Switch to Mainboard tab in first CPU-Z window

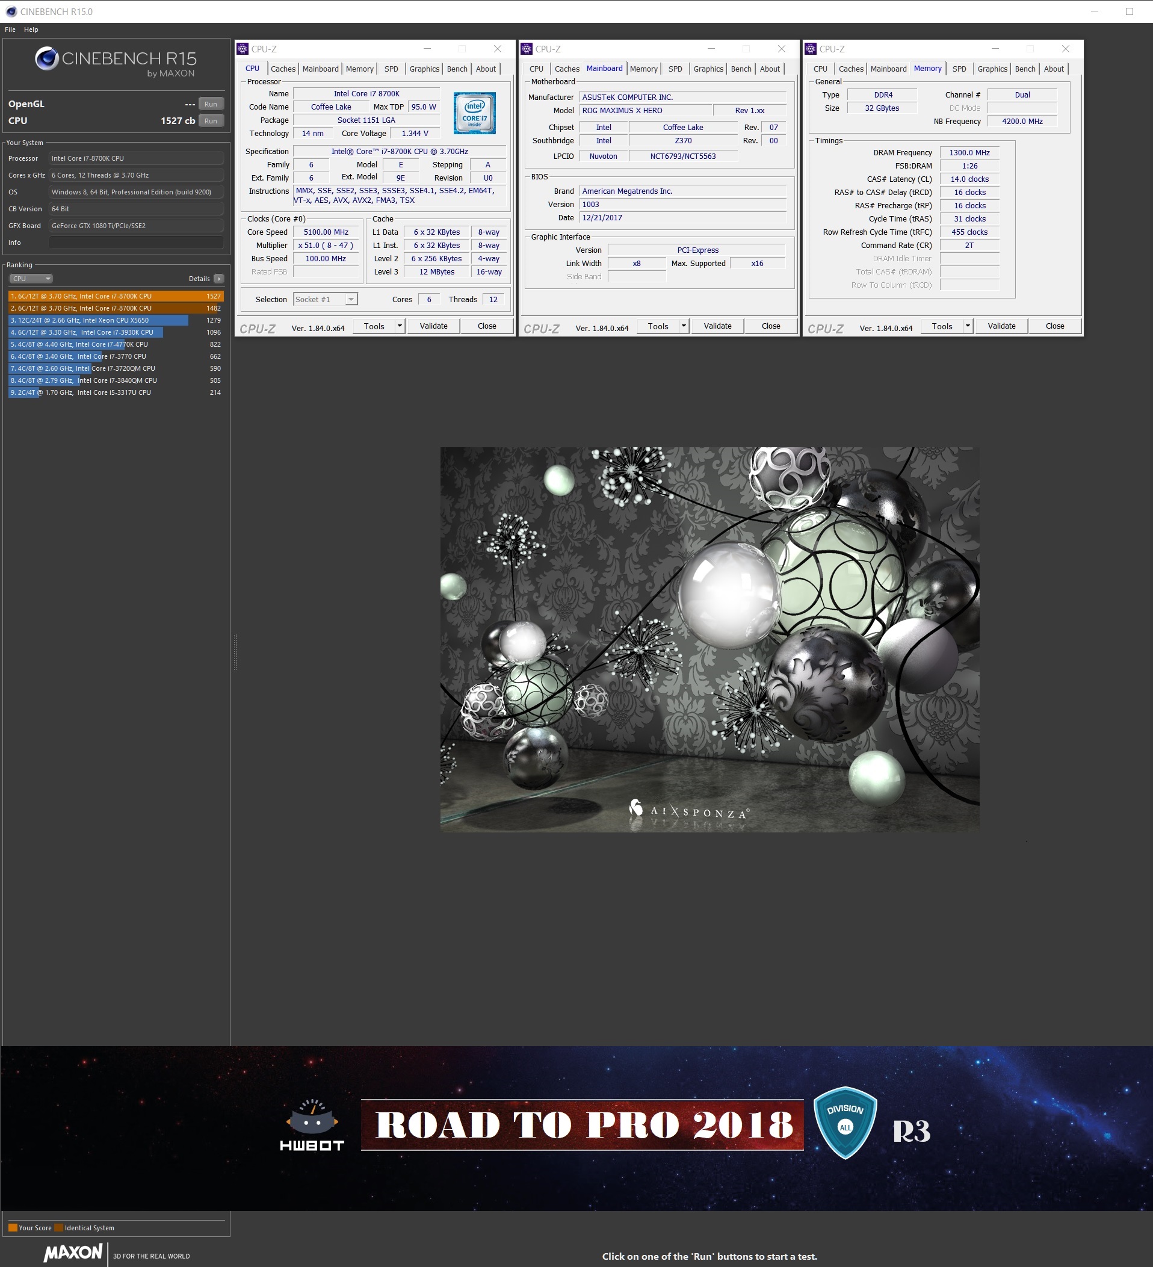[321, 69]
